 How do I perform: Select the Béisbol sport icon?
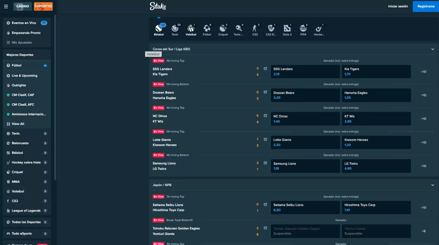click(x=159, y=30)
